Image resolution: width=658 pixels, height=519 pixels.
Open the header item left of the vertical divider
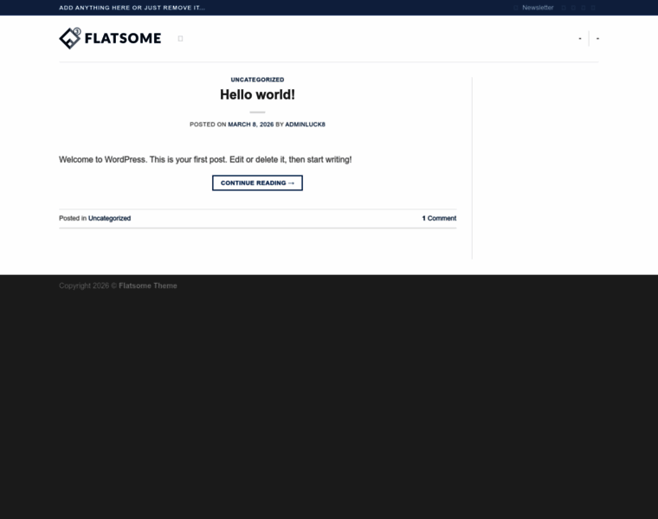pyautogui.click(x=580, y=39)
